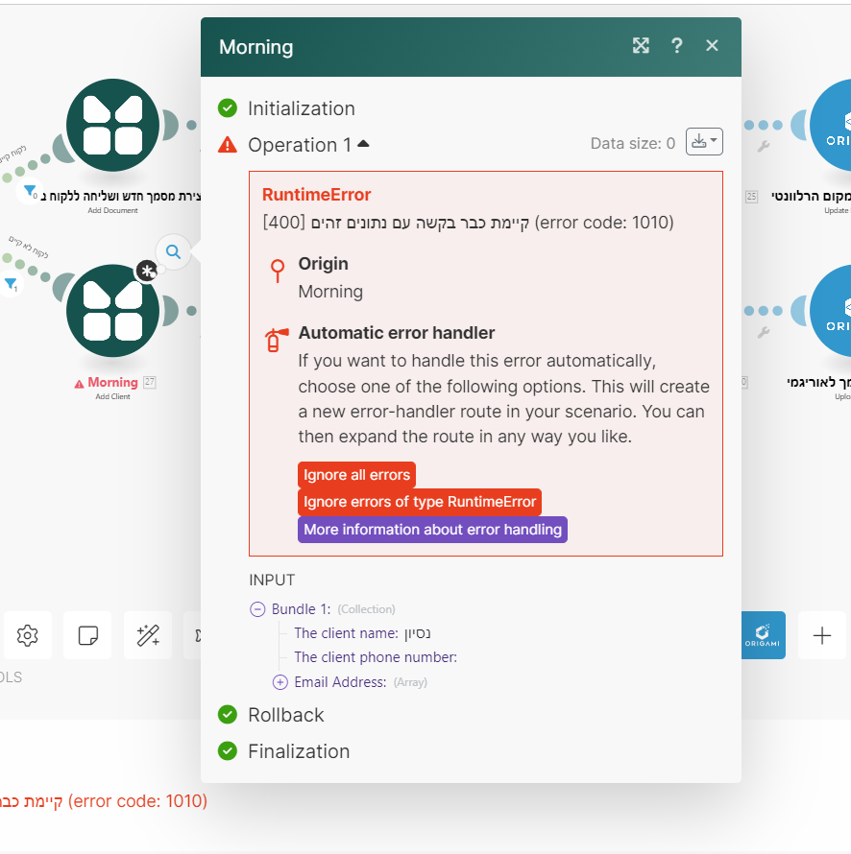Open the notes tool

pyautogui.click(x=87, y=635)
